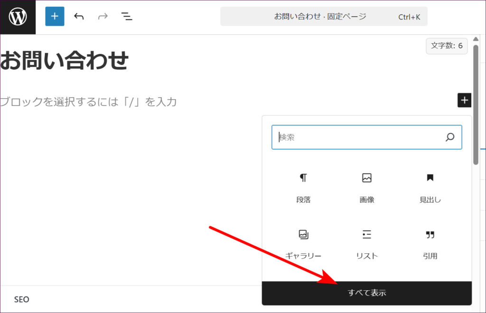Click the WordPress logo icon
The image size is (486, 313).
coord(18,17)
